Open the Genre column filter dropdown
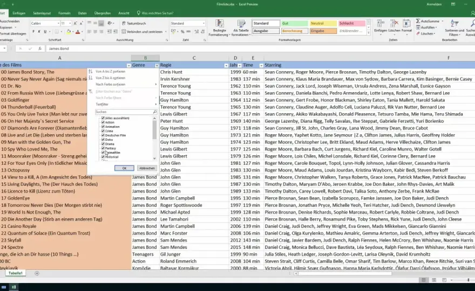Viewport: 475px width, 291px height. point(157,65)
